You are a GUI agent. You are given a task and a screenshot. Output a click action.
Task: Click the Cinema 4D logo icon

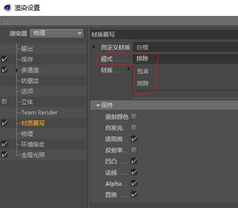[x=7, y=7]
